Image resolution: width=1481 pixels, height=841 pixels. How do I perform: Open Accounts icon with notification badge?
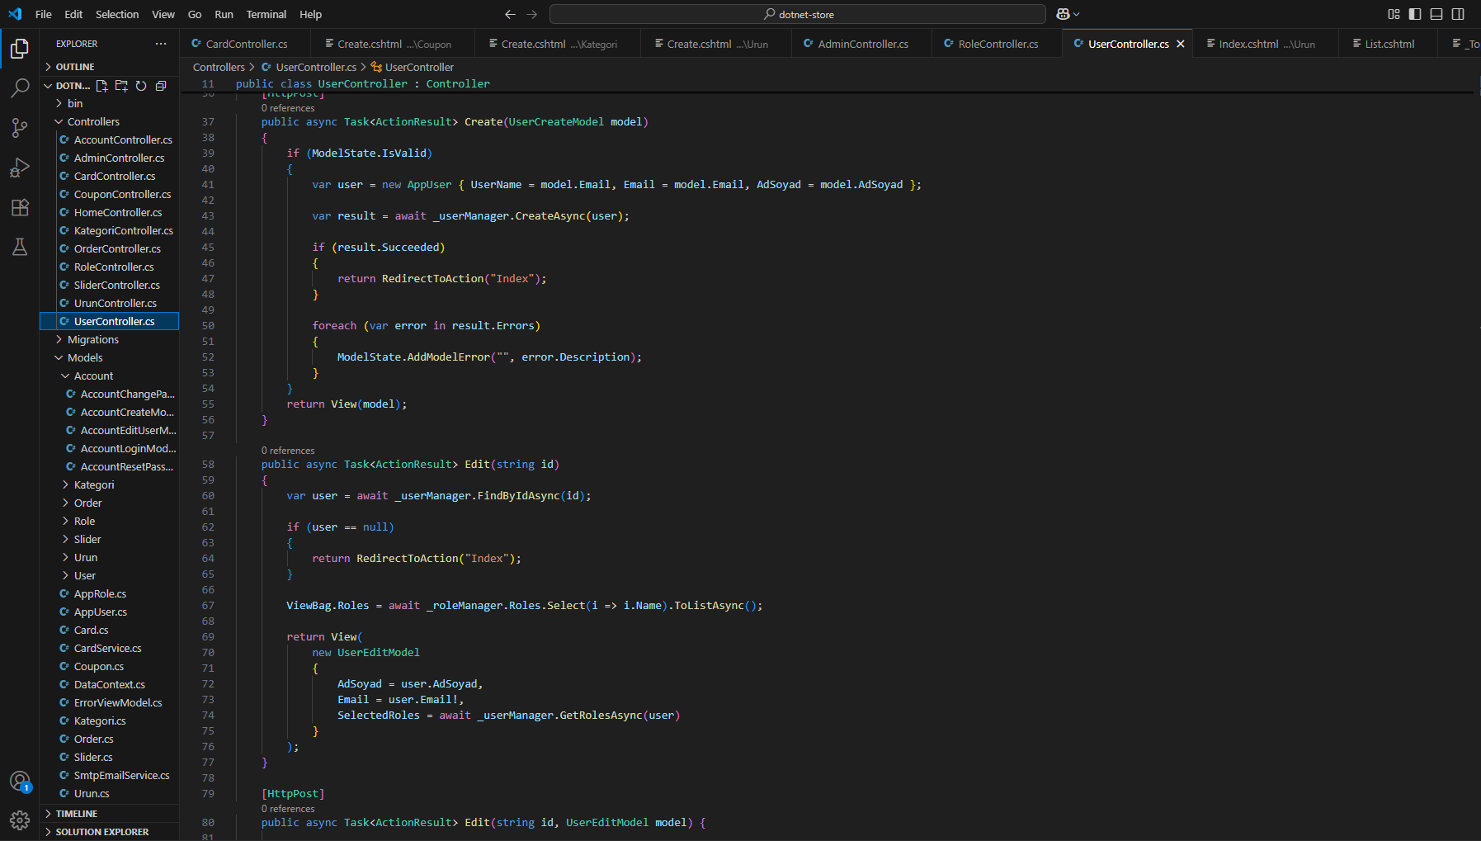tap(20, 781)
